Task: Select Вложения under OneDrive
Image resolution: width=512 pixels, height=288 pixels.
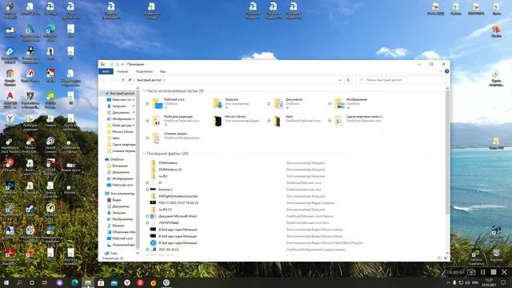Action: coord(118,166)
